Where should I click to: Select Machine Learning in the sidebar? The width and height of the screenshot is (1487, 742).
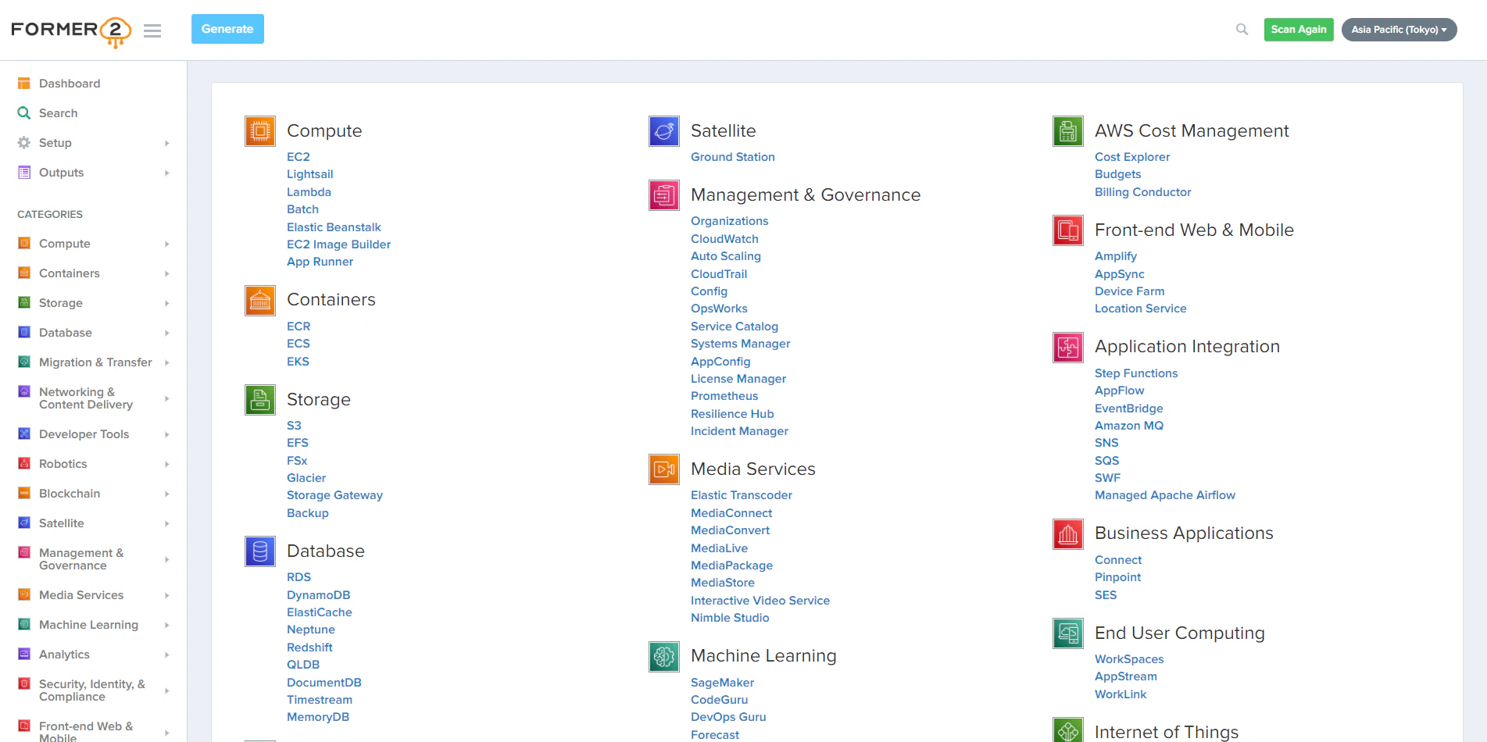88,625
